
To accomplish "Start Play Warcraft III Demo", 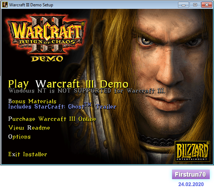I will click(x=68, y=84).
